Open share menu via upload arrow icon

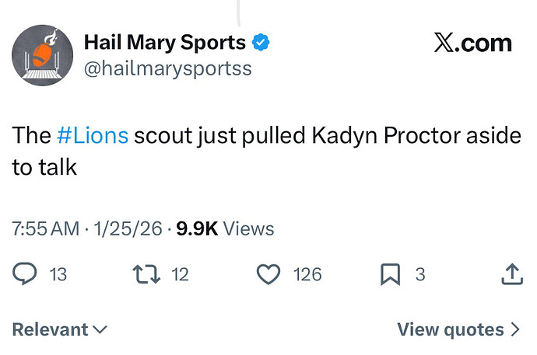tap(512, 274)
